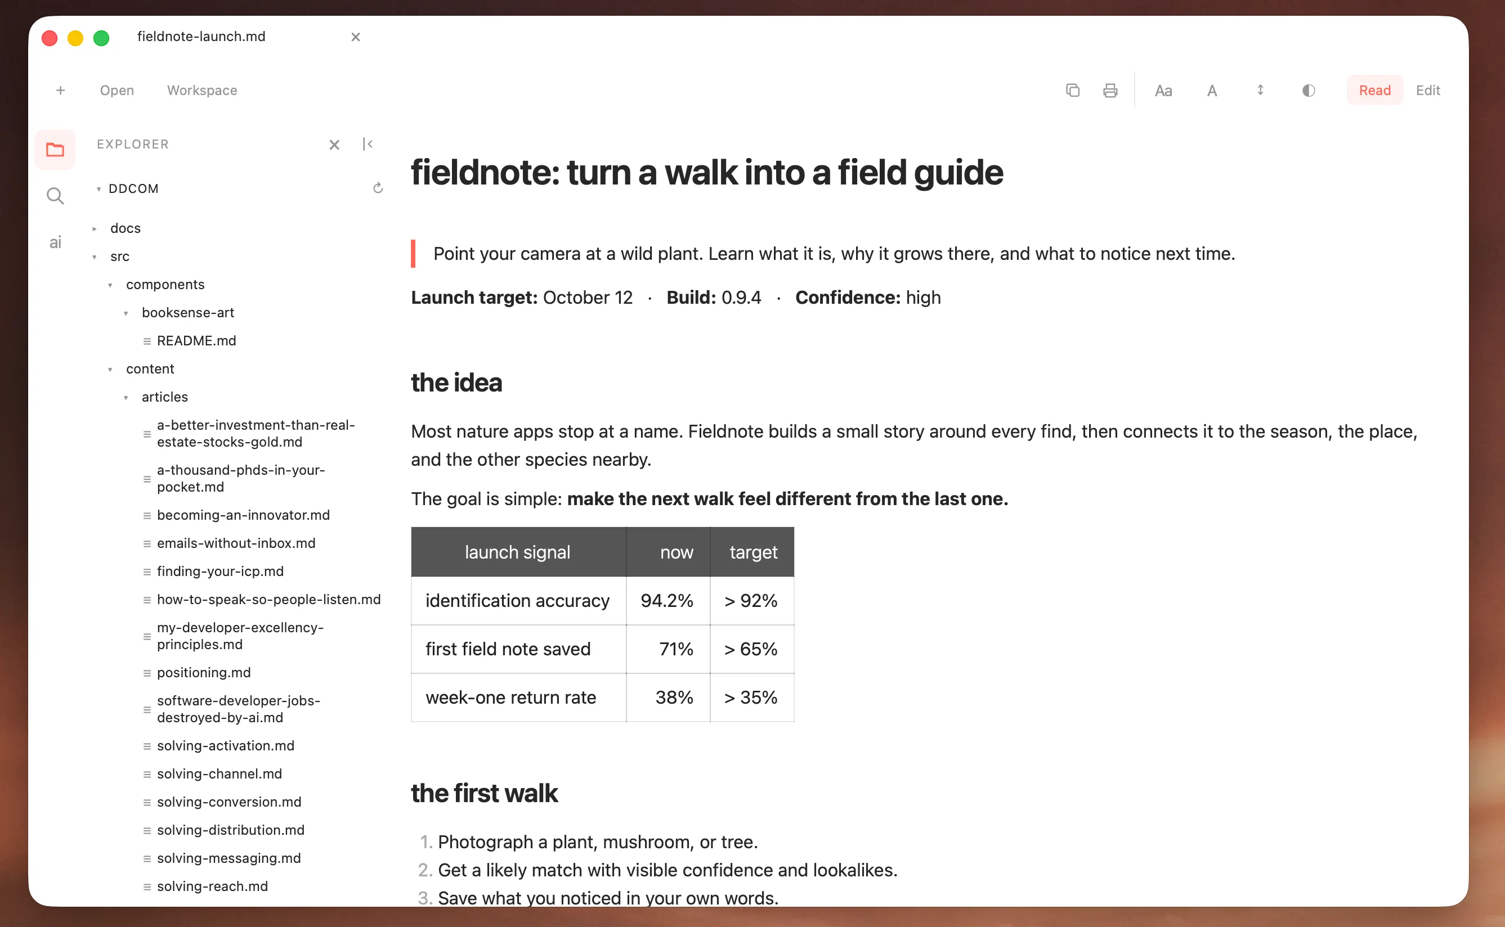Open solving-distribution.md file
1505x927 pixels.
(x=231, y=830)
